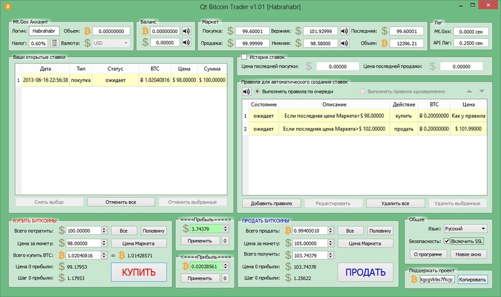Move rule up with arrow

point(469,91)
